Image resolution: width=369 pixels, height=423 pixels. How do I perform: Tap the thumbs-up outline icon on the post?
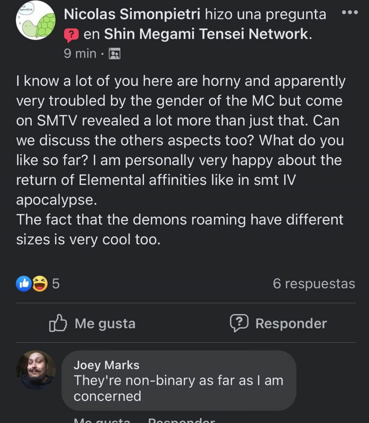tap(58, 323)
